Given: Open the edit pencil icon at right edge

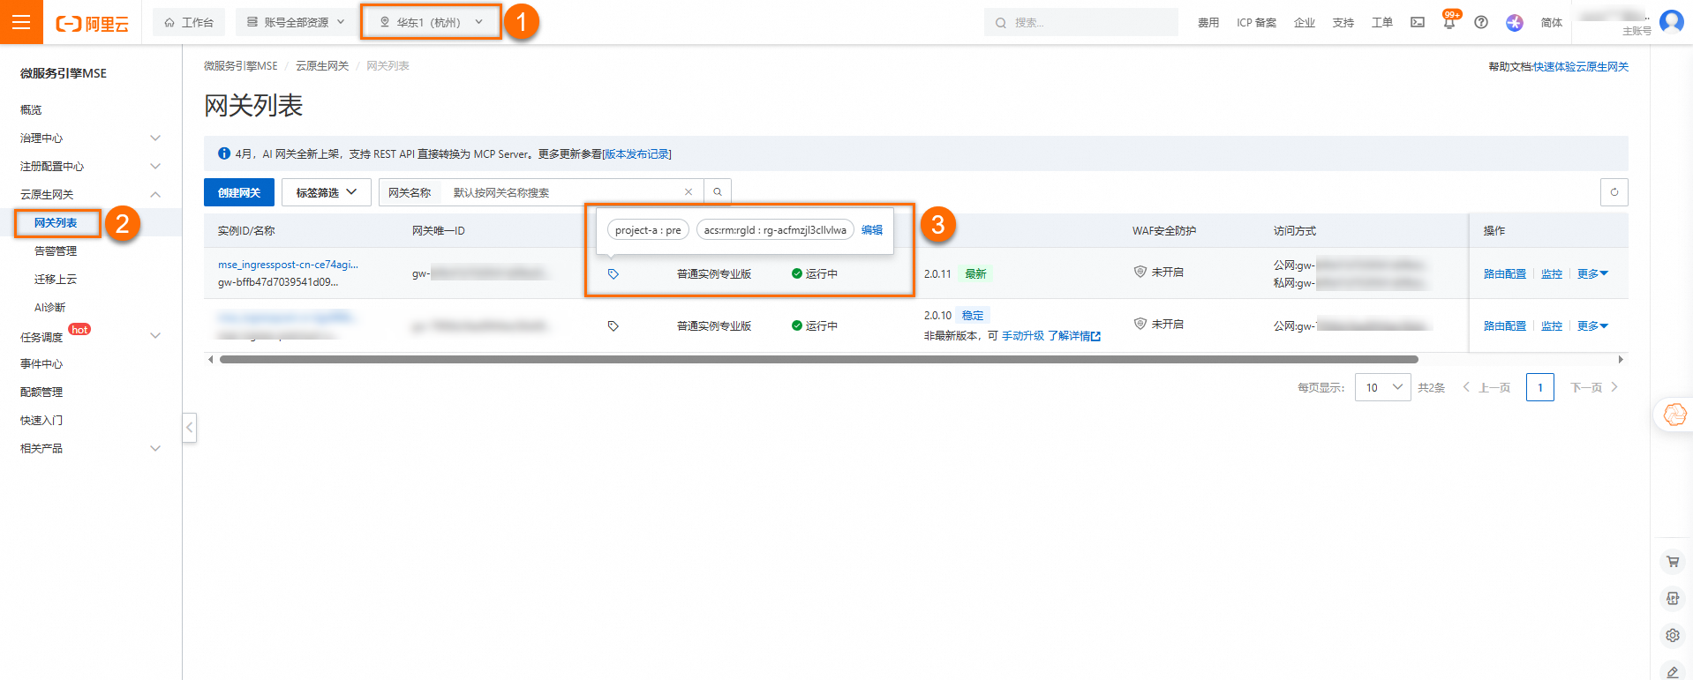Looking at the screenshot, I should [1673, 671].
